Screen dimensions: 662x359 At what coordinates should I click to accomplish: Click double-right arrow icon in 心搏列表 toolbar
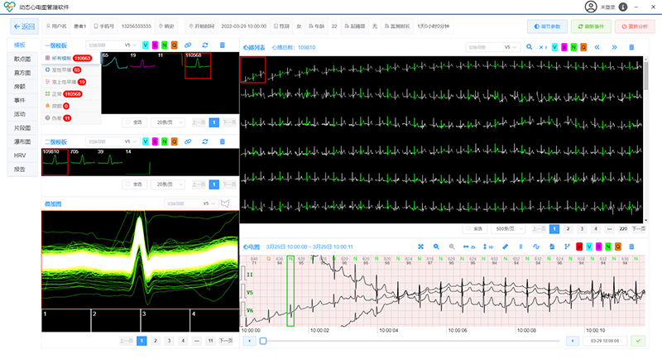(614, 48)
